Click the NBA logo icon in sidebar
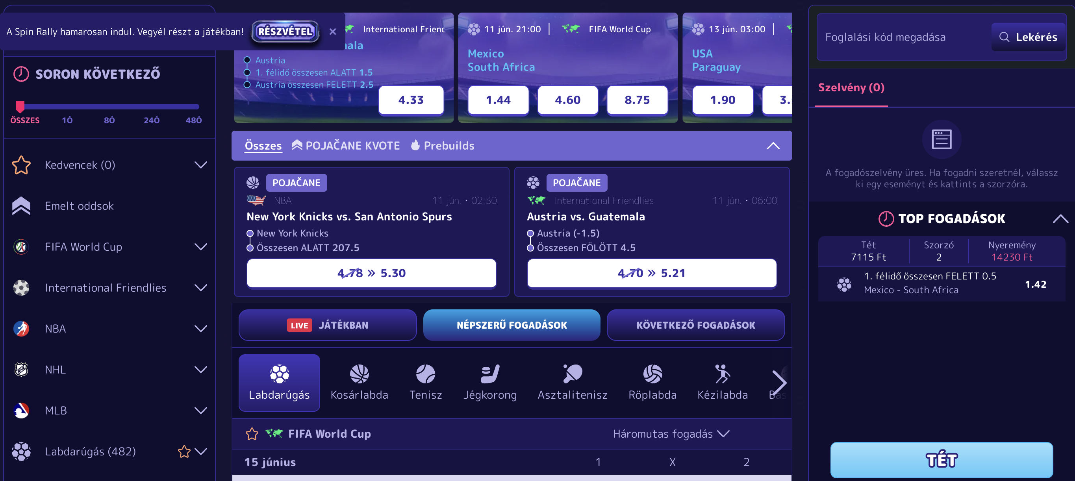 (21, 328)
